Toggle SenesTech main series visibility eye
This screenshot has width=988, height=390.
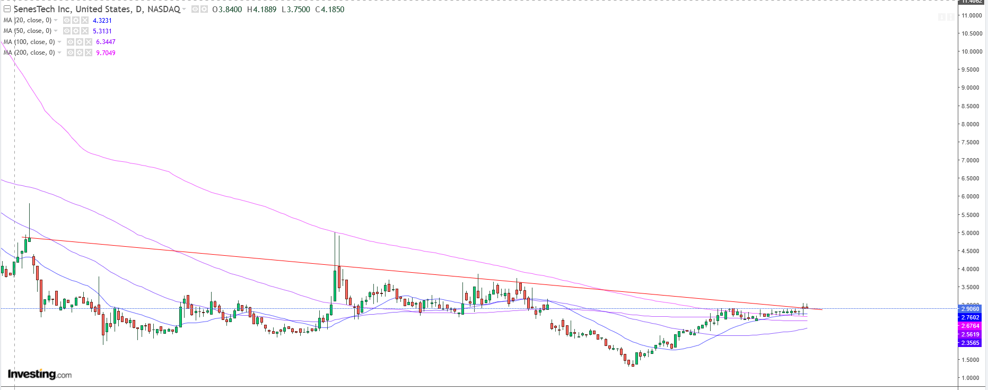pos(195,10)
